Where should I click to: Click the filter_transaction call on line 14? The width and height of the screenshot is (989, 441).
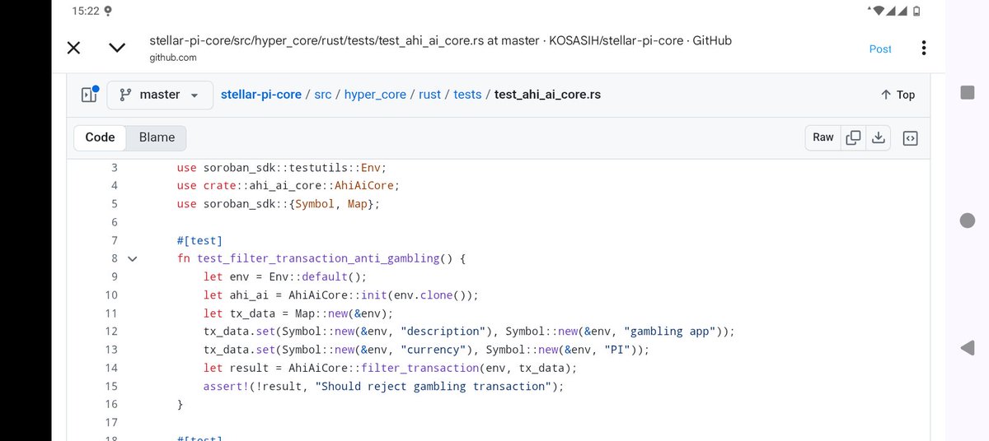click(x=421, y=368)
